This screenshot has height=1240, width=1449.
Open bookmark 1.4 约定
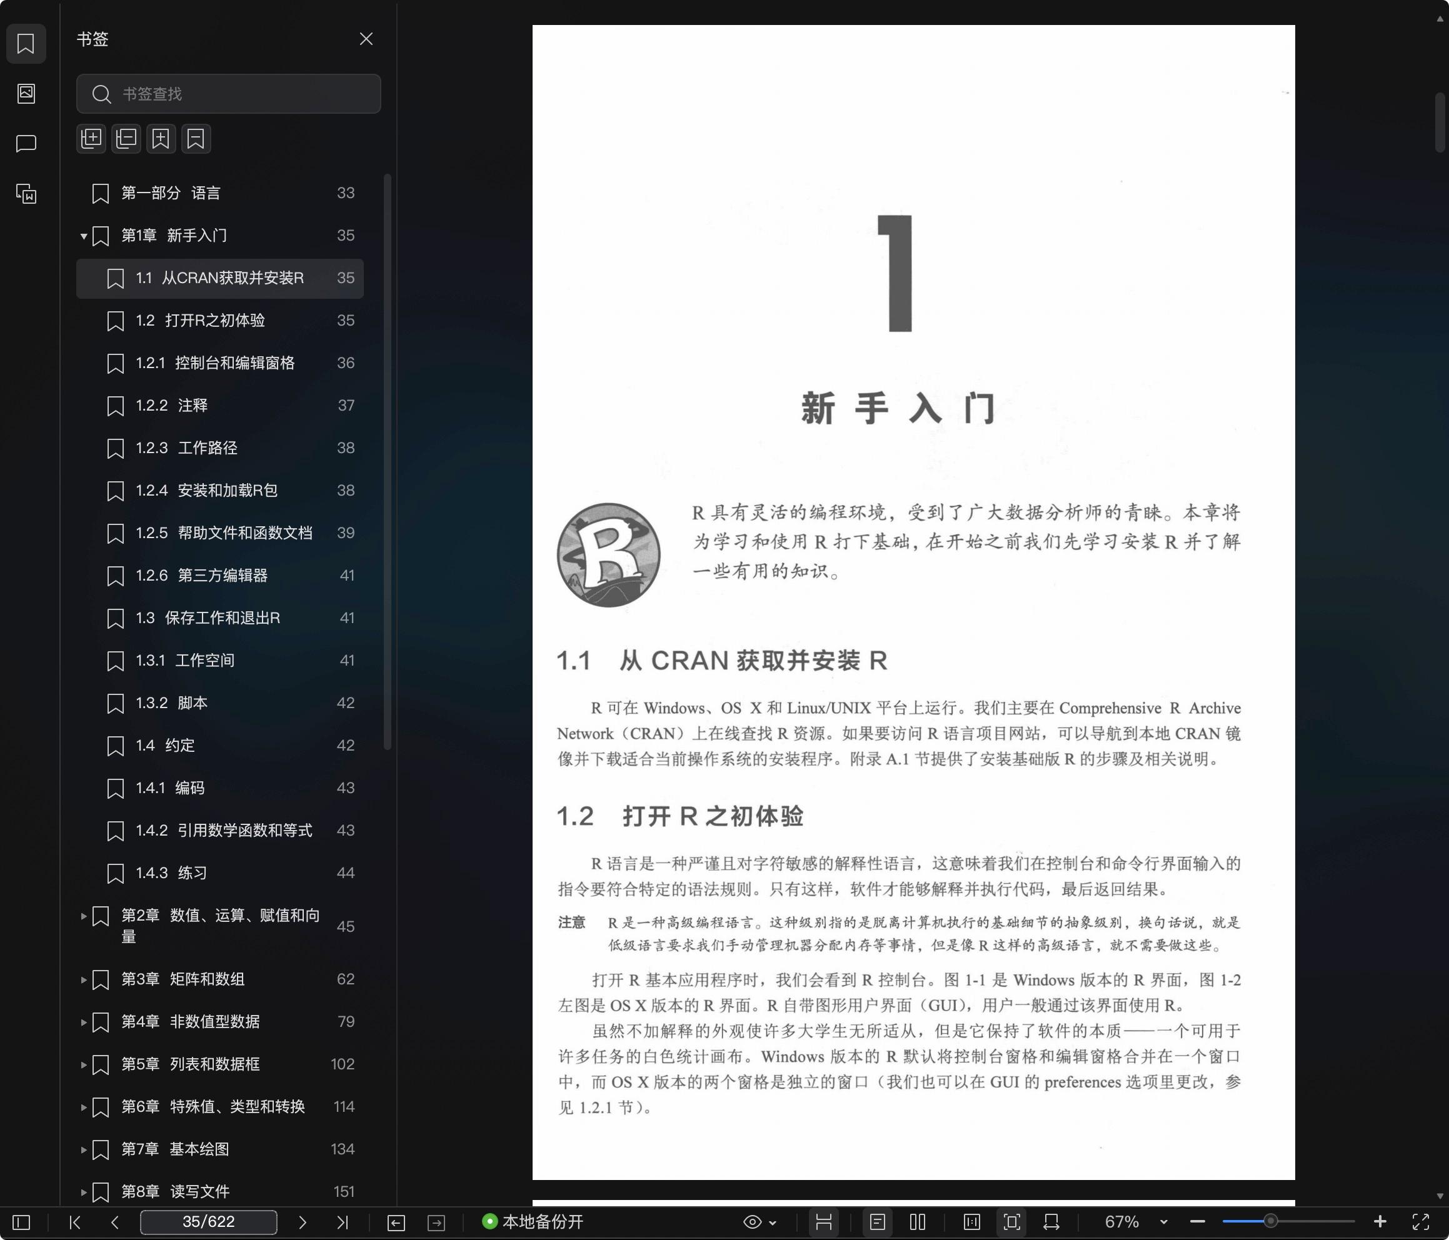coord(219,746)
